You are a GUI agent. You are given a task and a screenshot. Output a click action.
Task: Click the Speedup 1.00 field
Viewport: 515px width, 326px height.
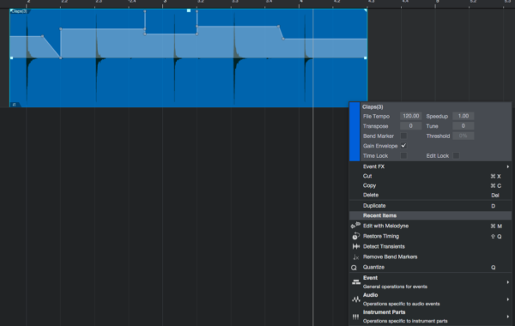click(x=463, y=116)
